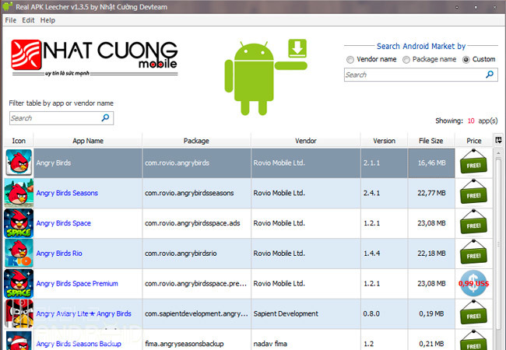Sort by Version column header
The height and width of the screenshot is (350, 506).
click(x=384, y=141)
